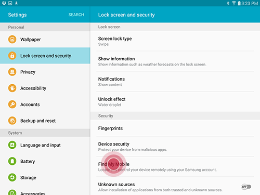The height and width of the screenshot is (195, 260).
Task: Tap the Storage icon
Action: tap(12, 177)
